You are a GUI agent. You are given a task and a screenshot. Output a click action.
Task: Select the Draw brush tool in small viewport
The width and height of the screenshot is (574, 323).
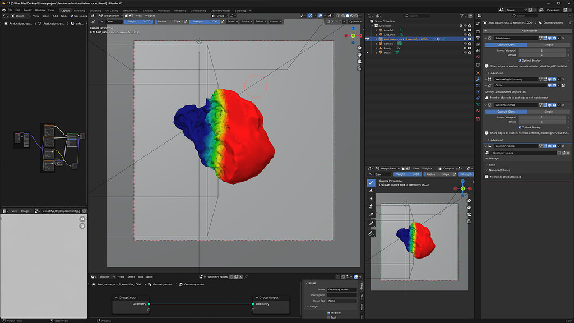pyautogui.click(x=371, y=182)
